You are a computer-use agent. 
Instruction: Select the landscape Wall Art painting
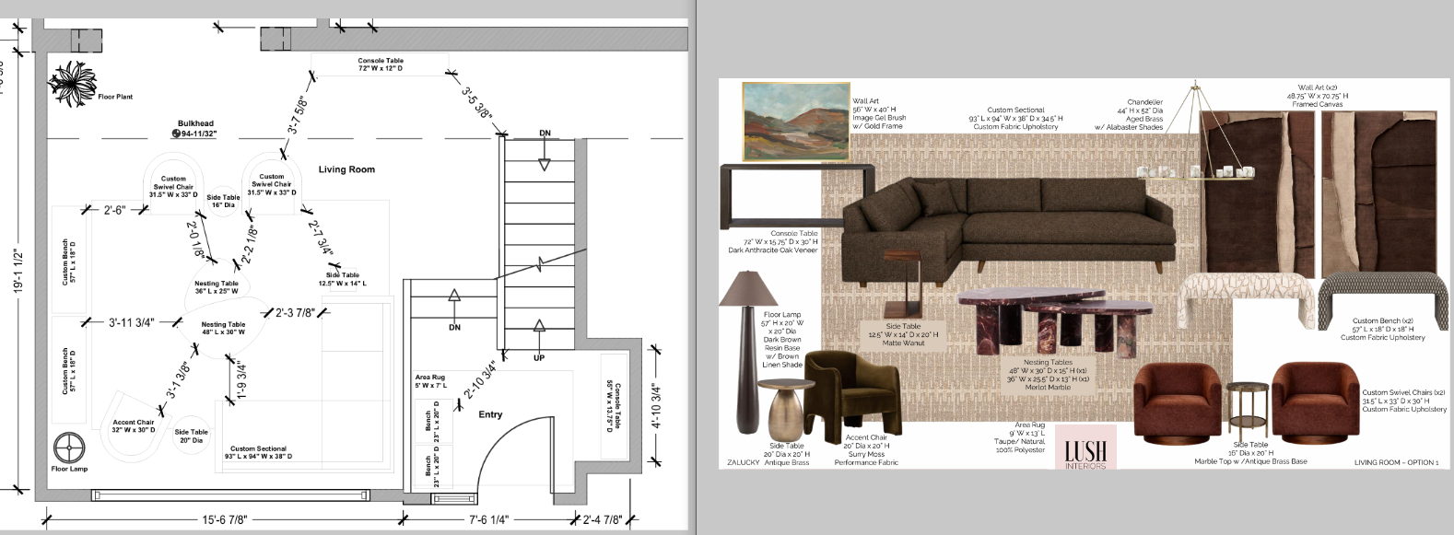pyautogui.click(x=795, y=120)
